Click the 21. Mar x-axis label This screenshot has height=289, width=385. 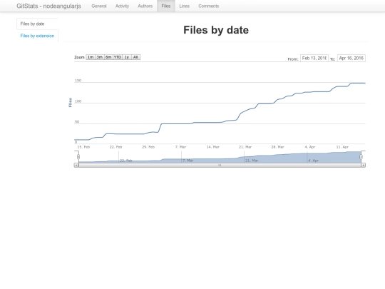(245, 147)
